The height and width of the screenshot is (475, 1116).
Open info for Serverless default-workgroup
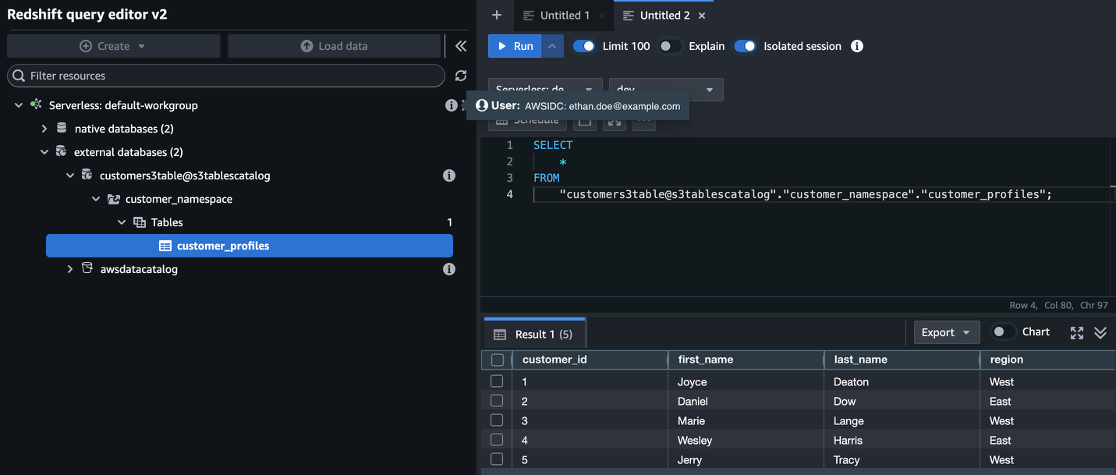click(x=451, y=105)
